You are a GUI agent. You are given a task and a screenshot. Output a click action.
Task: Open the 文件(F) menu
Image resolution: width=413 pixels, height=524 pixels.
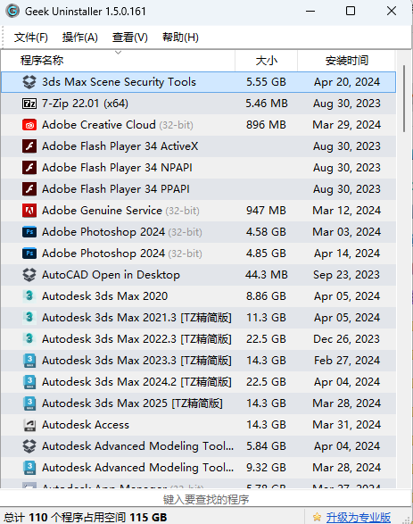(x=30, y=37)
